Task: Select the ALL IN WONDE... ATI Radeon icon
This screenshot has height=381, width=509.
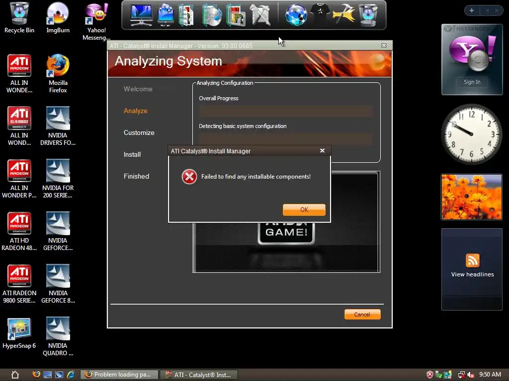Action: [x=19, y=74]
